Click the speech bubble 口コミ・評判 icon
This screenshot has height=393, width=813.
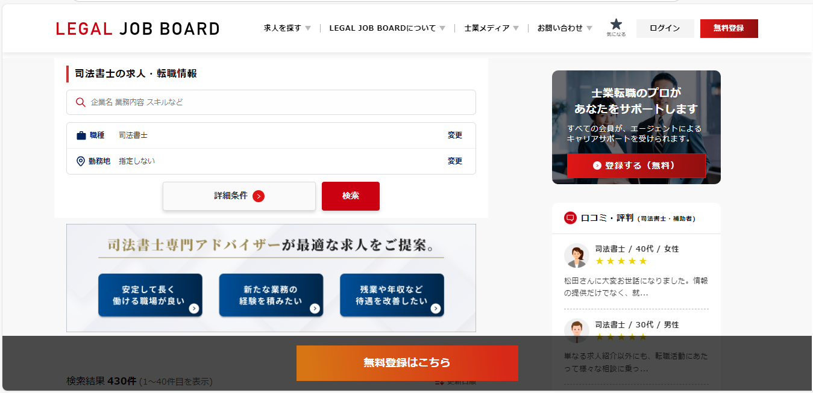[570, 218]
